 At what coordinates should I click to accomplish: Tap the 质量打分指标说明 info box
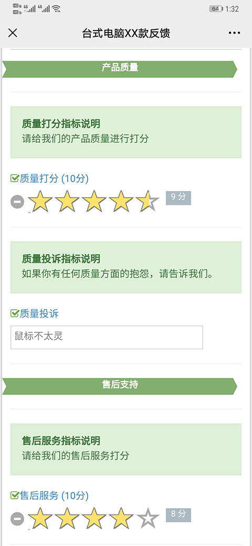125,132
